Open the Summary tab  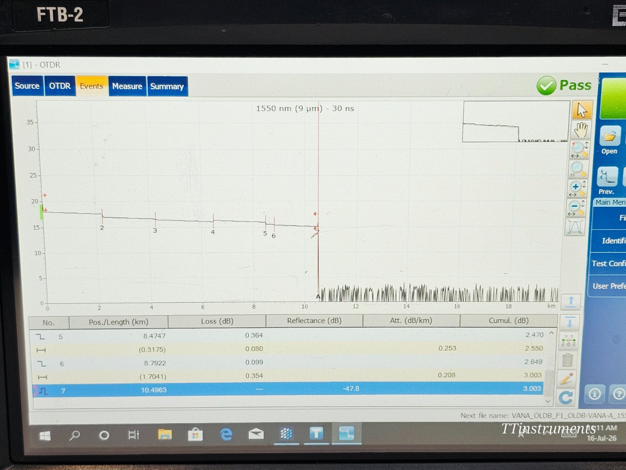tap(167, 87)
